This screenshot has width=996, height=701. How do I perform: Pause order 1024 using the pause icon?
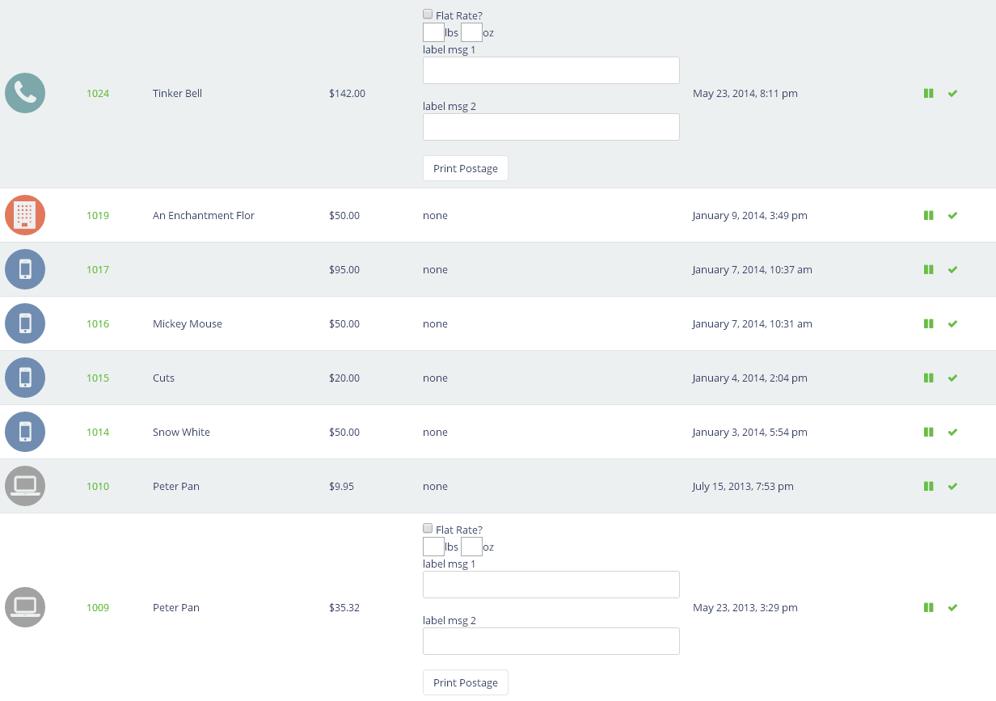click(928, 94)
